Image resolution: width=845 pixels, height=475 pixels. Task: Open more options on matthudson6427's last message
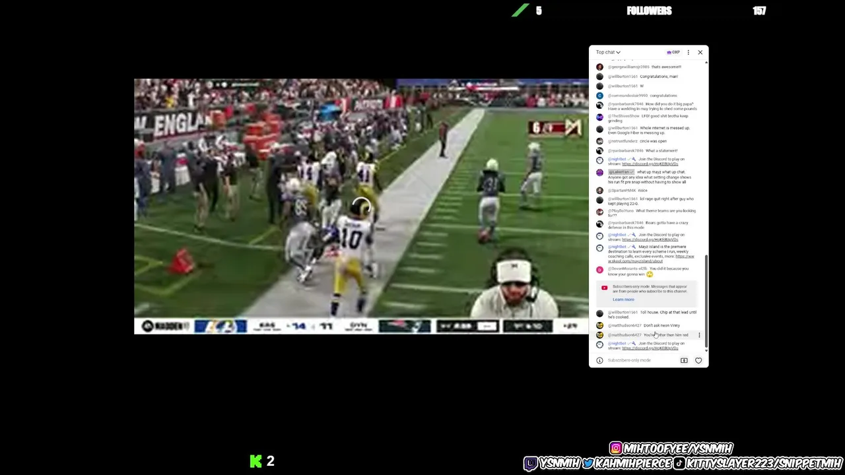(699, 335)
